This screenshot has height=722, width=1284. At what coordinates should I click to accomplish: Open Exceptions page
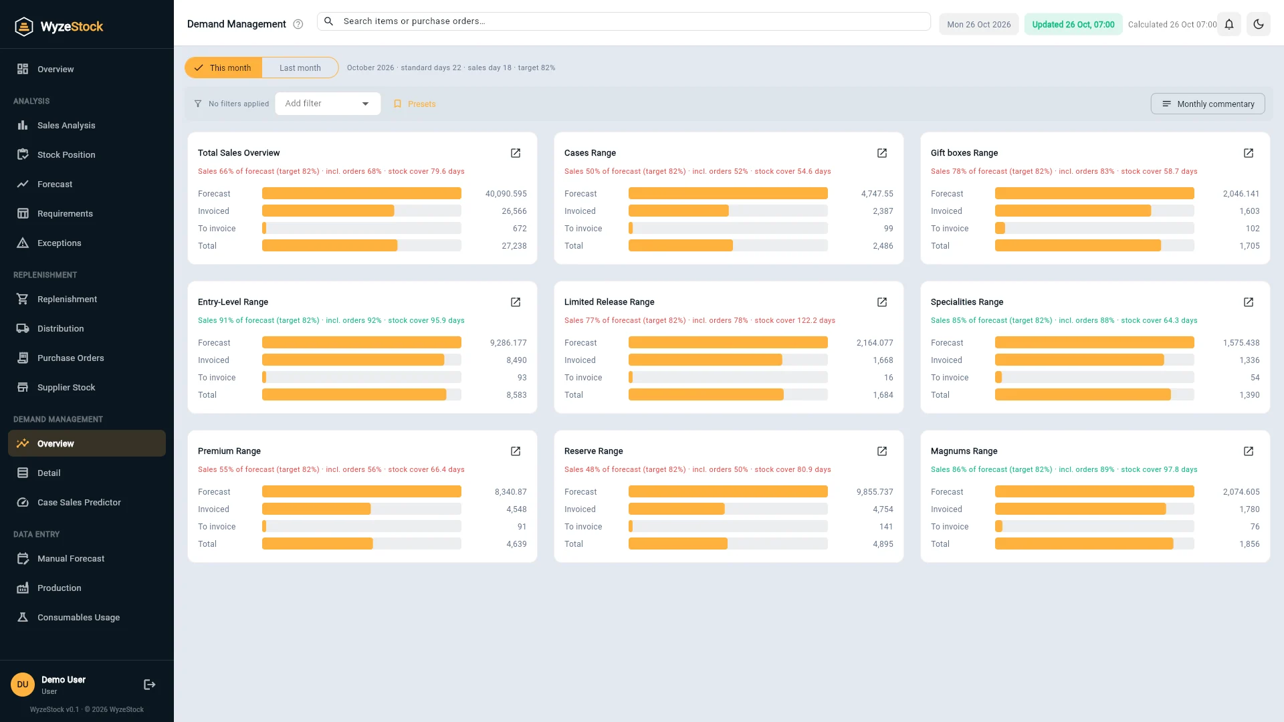87,243
